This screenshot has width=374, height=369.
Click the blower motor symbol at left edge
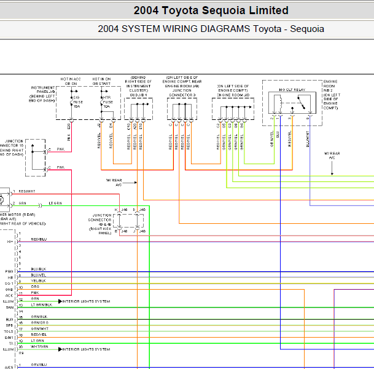point(1,199)
